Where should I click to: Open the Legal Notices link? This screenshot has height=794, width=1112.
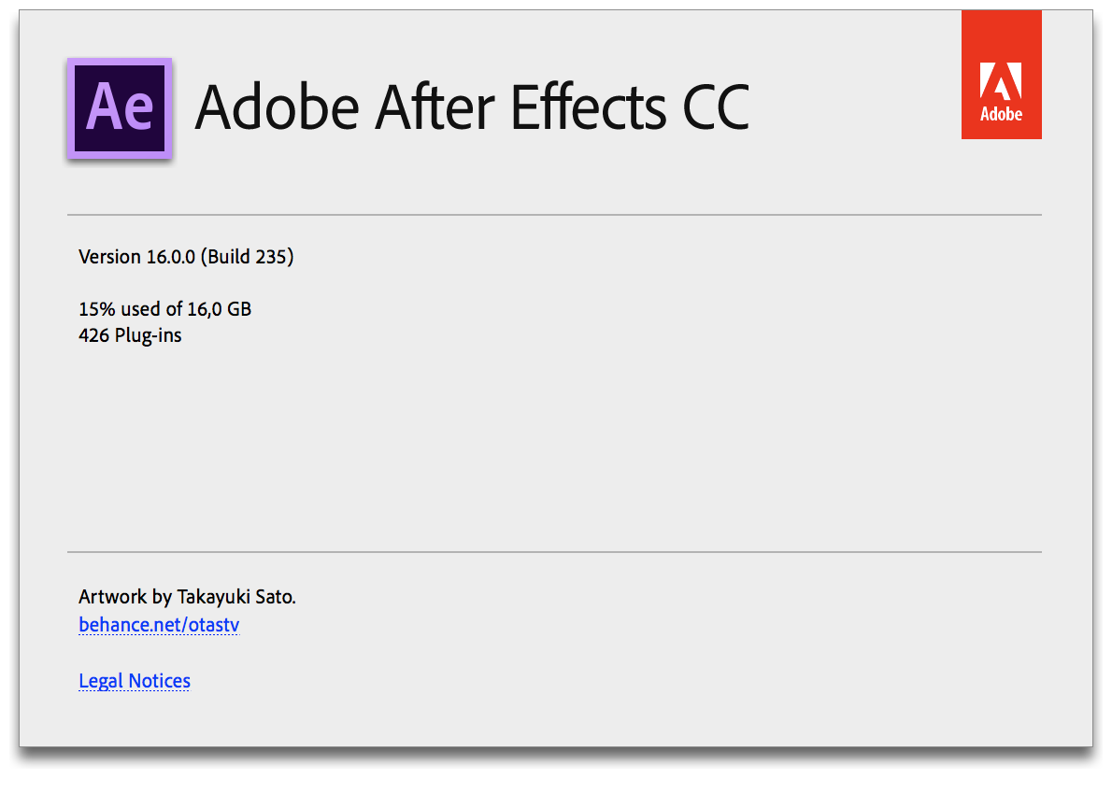point(135,681)
